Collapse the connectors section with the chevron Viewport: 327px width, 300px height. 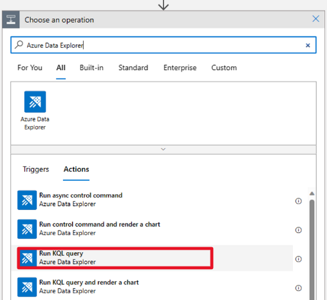point(163,149)
